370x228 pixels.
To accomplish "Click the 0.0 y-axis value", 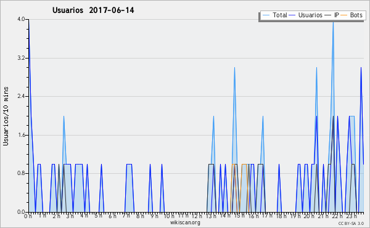I will tap(21, 212).
